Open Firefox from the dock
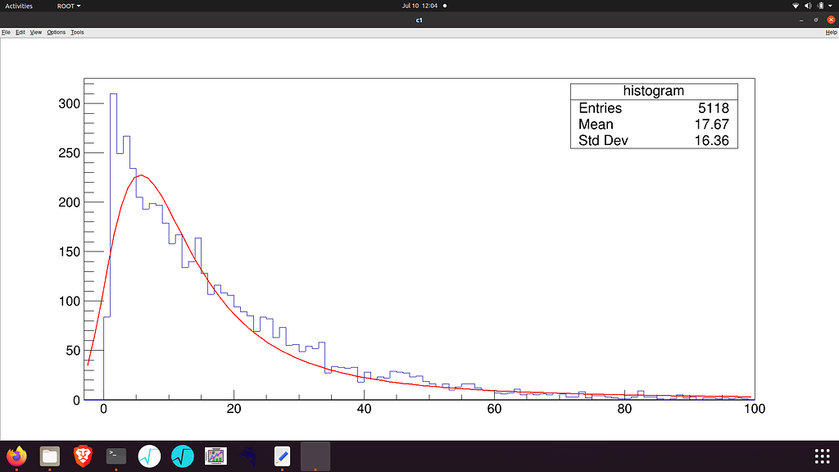The image size is (839, 472). tap(16, 456)
